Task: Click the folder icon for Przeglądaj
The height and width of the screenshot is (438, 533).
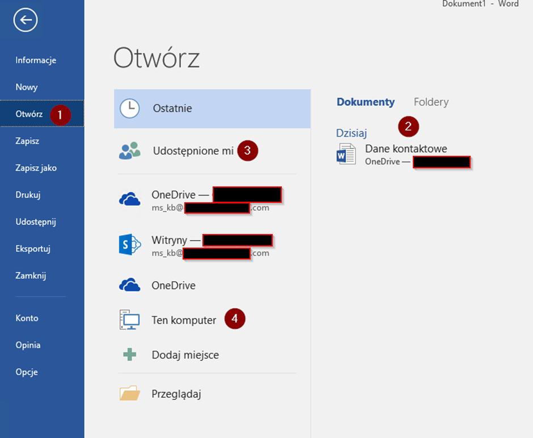Action: (x=129, y=393)
